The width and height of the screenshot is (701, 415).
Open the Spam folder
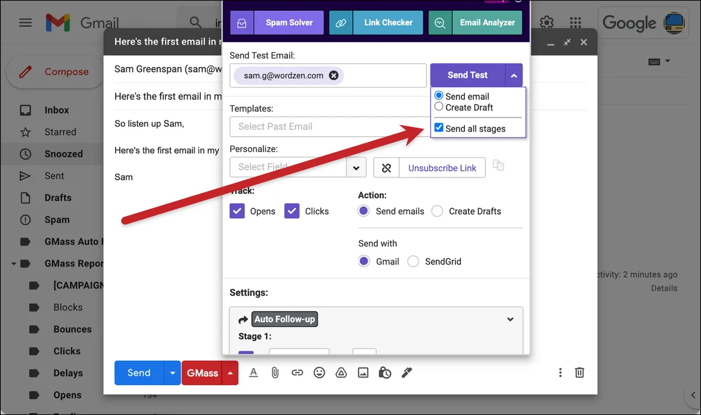pyautogui.click(x=57, y=220)
